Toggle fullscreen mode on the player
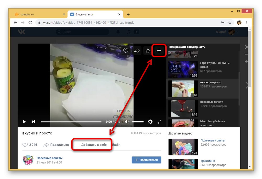262x179 pixels. coord(160,122)
